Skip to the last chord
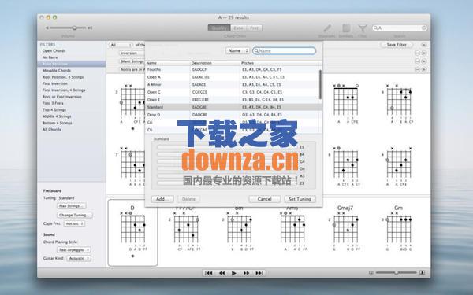 coord(259,273)
